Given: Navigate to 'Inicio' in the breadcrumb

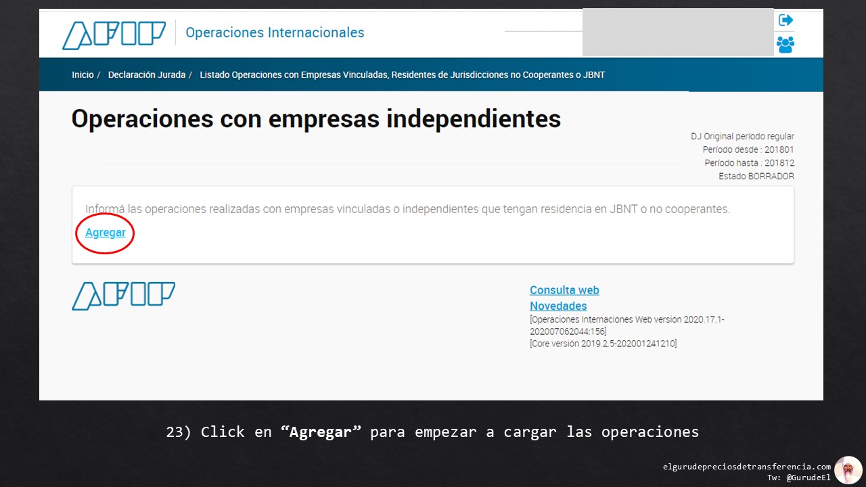Looking at the screenshot, I should (82, 74).
